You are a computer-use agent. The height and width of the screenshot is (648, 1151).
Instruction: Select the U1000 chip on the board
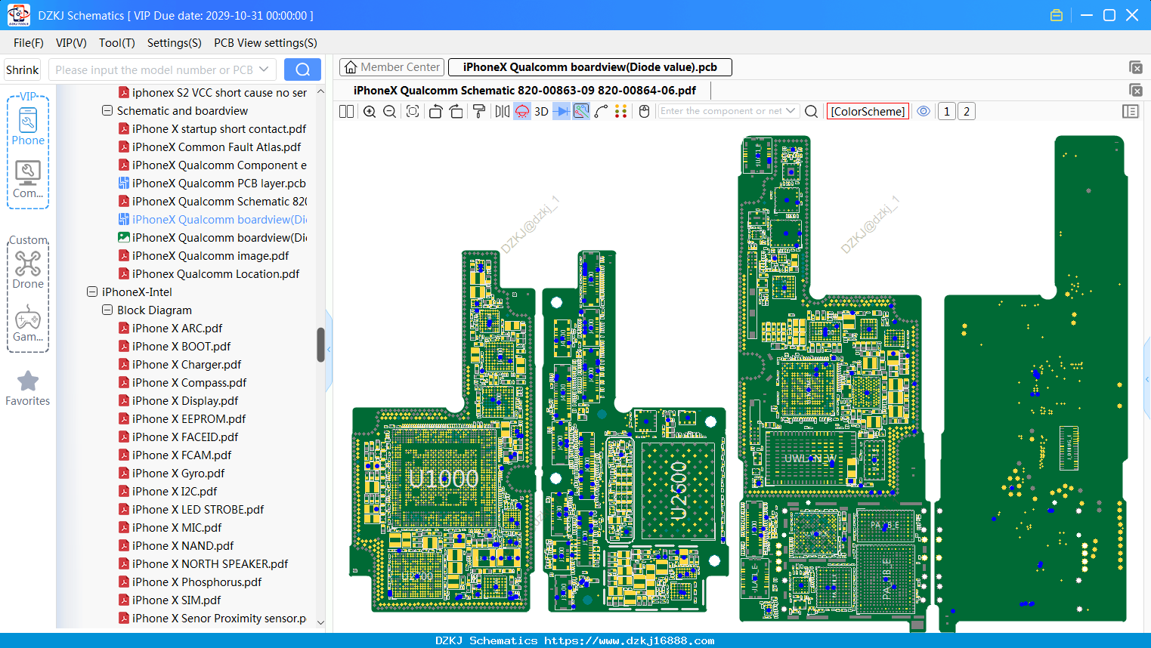click(x=444, y=479)
